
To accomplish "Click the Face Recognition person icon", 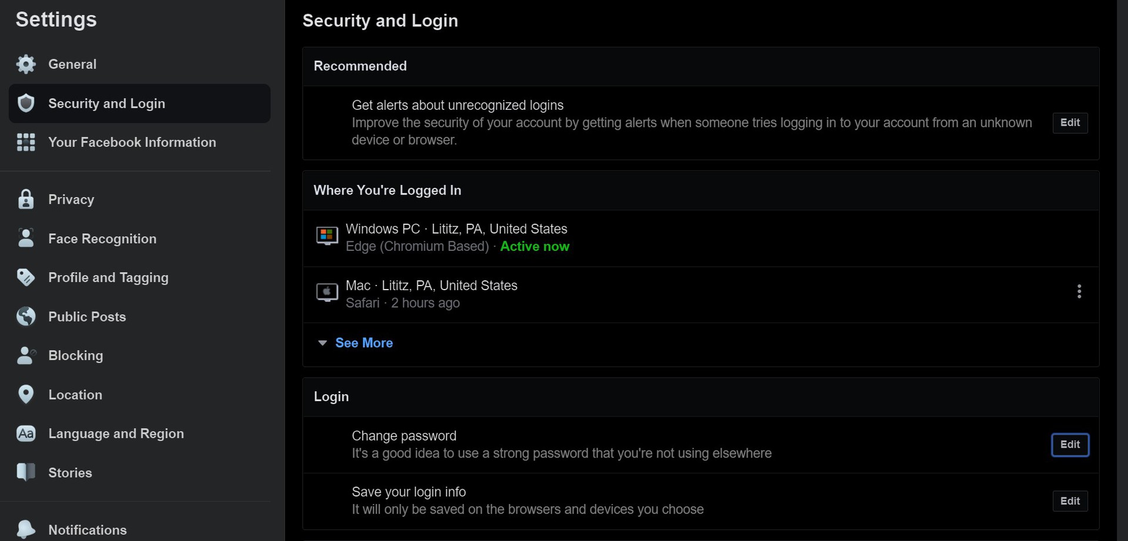I will pos(26,238).
